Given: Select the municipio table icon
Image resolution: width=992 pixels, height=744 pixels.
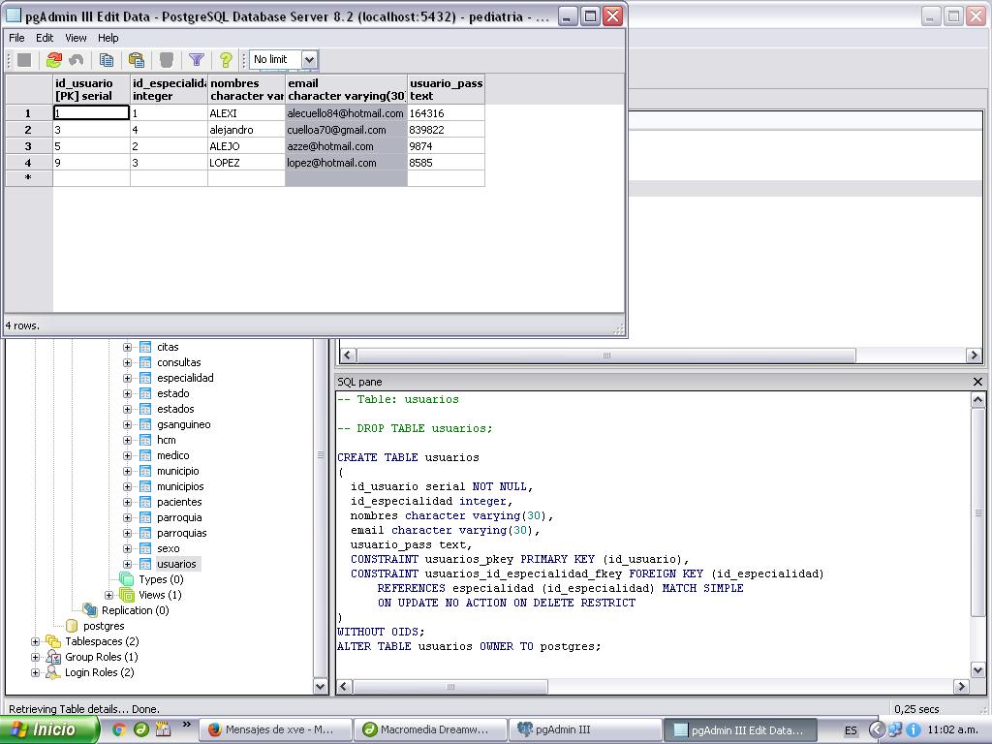Looking at the screenshot, I should [x=145, y=472].
